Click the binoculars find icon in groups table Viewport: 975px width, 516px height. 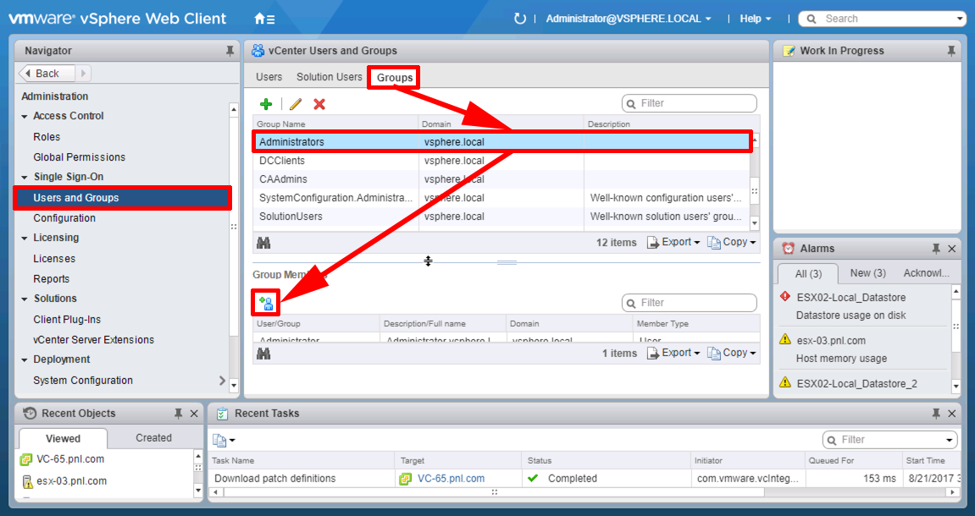point(263,243)
